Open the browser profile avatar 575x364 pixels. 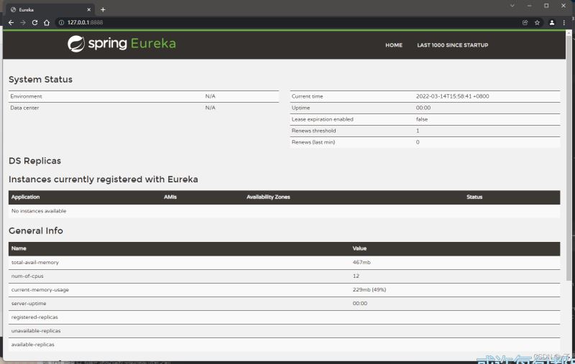552,22
